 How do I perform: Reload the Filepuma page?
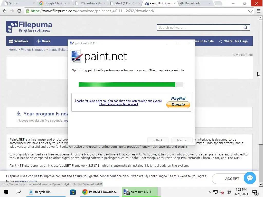coord(20,11)
